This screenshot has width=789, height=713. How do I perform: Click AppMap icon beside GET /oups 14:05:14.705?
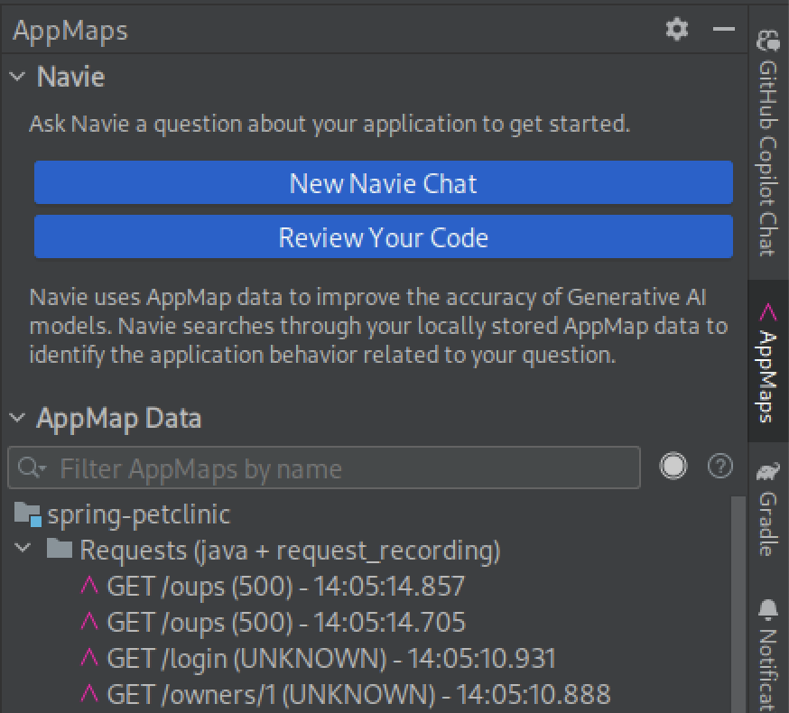click(x=89, y=622)
